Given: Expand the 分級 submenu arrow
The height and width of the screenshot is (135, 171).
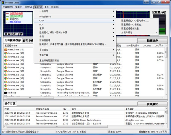Looking at the screenshot, I should point(113,36).
